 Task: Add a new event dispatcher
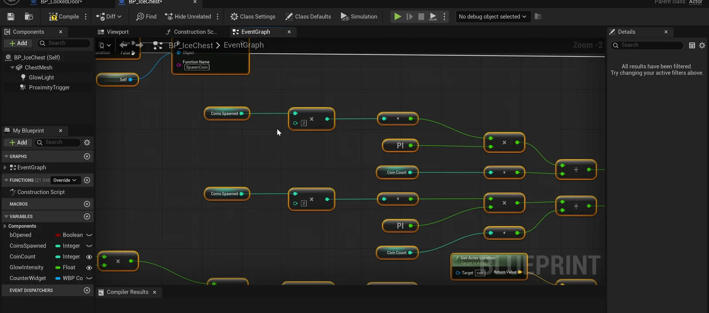(x=87, y=290)
